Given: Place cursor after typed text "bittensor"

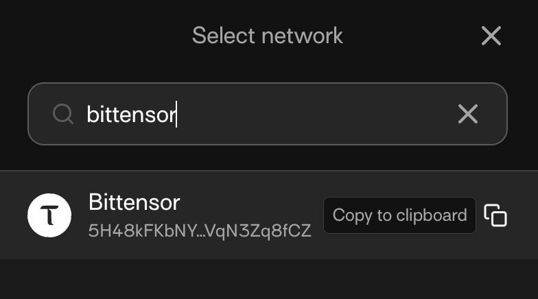Looking at the screenshot, I should [178, 114].
